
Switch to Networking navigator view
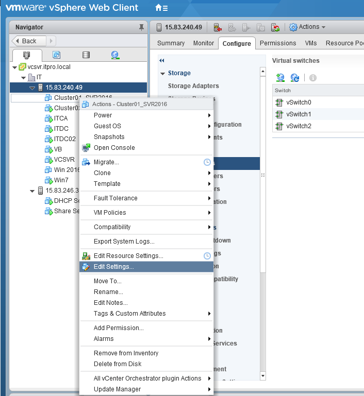point(115,55)
